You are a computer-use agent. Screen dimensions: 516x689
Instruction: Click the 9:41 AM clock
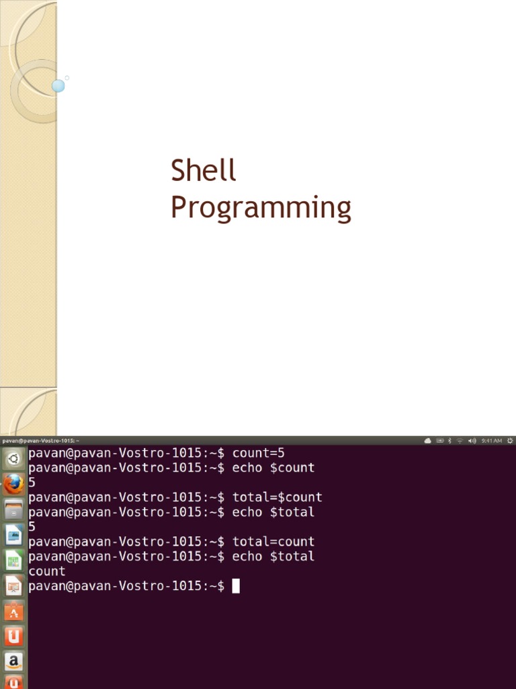click(491, 440)
